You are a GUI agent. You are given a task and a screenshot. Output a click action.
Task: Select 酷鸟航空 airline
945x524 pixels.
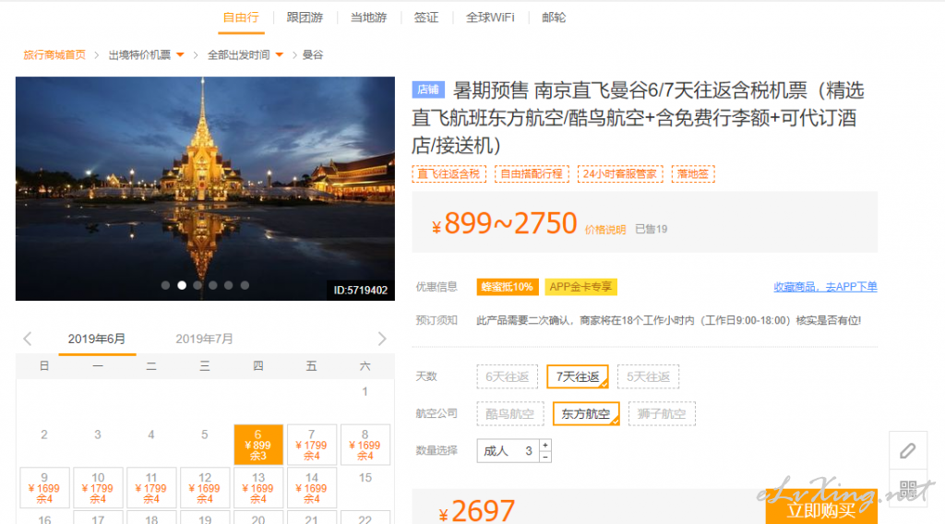[509, 414]
